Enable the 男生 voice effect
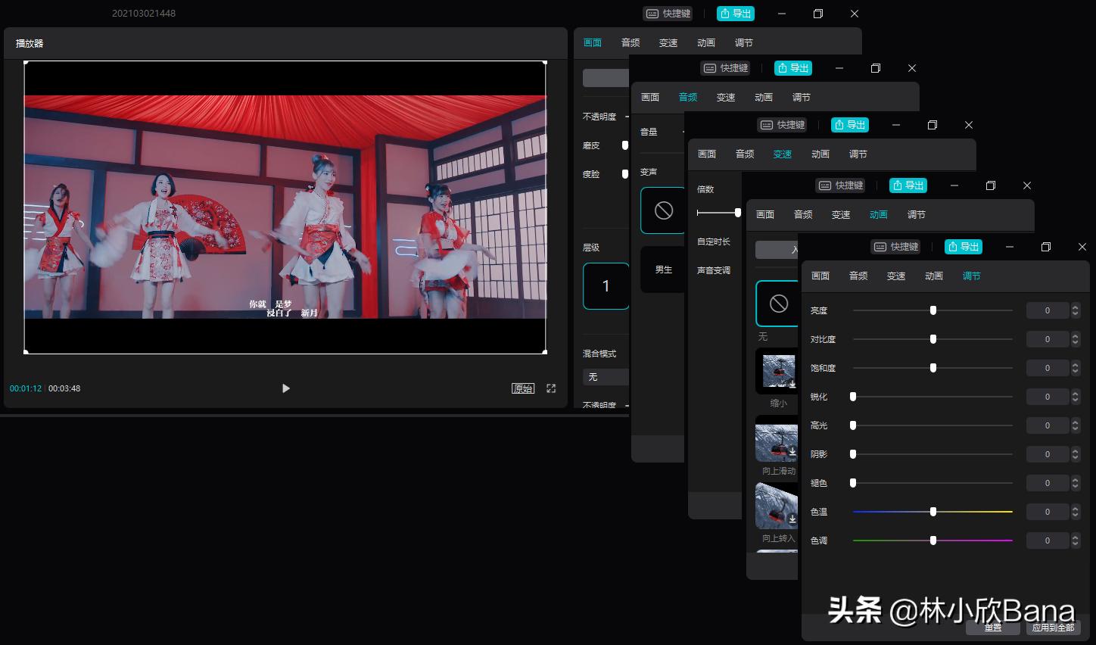 tap(663, 269)
